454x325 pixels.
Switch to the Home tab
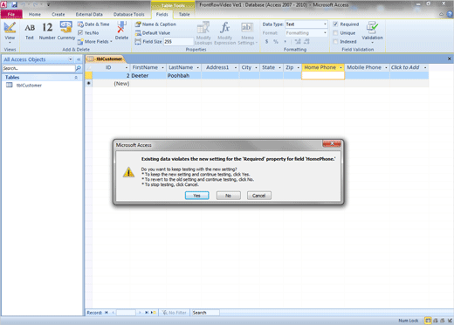35,14
